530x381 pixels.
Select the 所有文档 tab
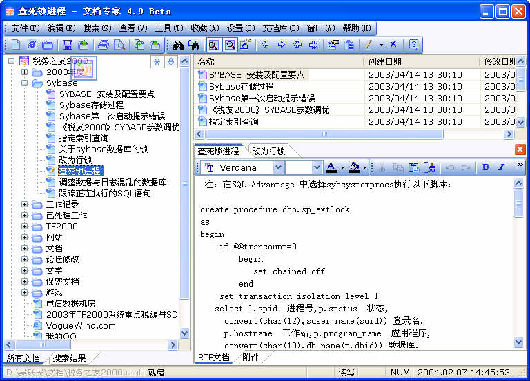[23, 358]
